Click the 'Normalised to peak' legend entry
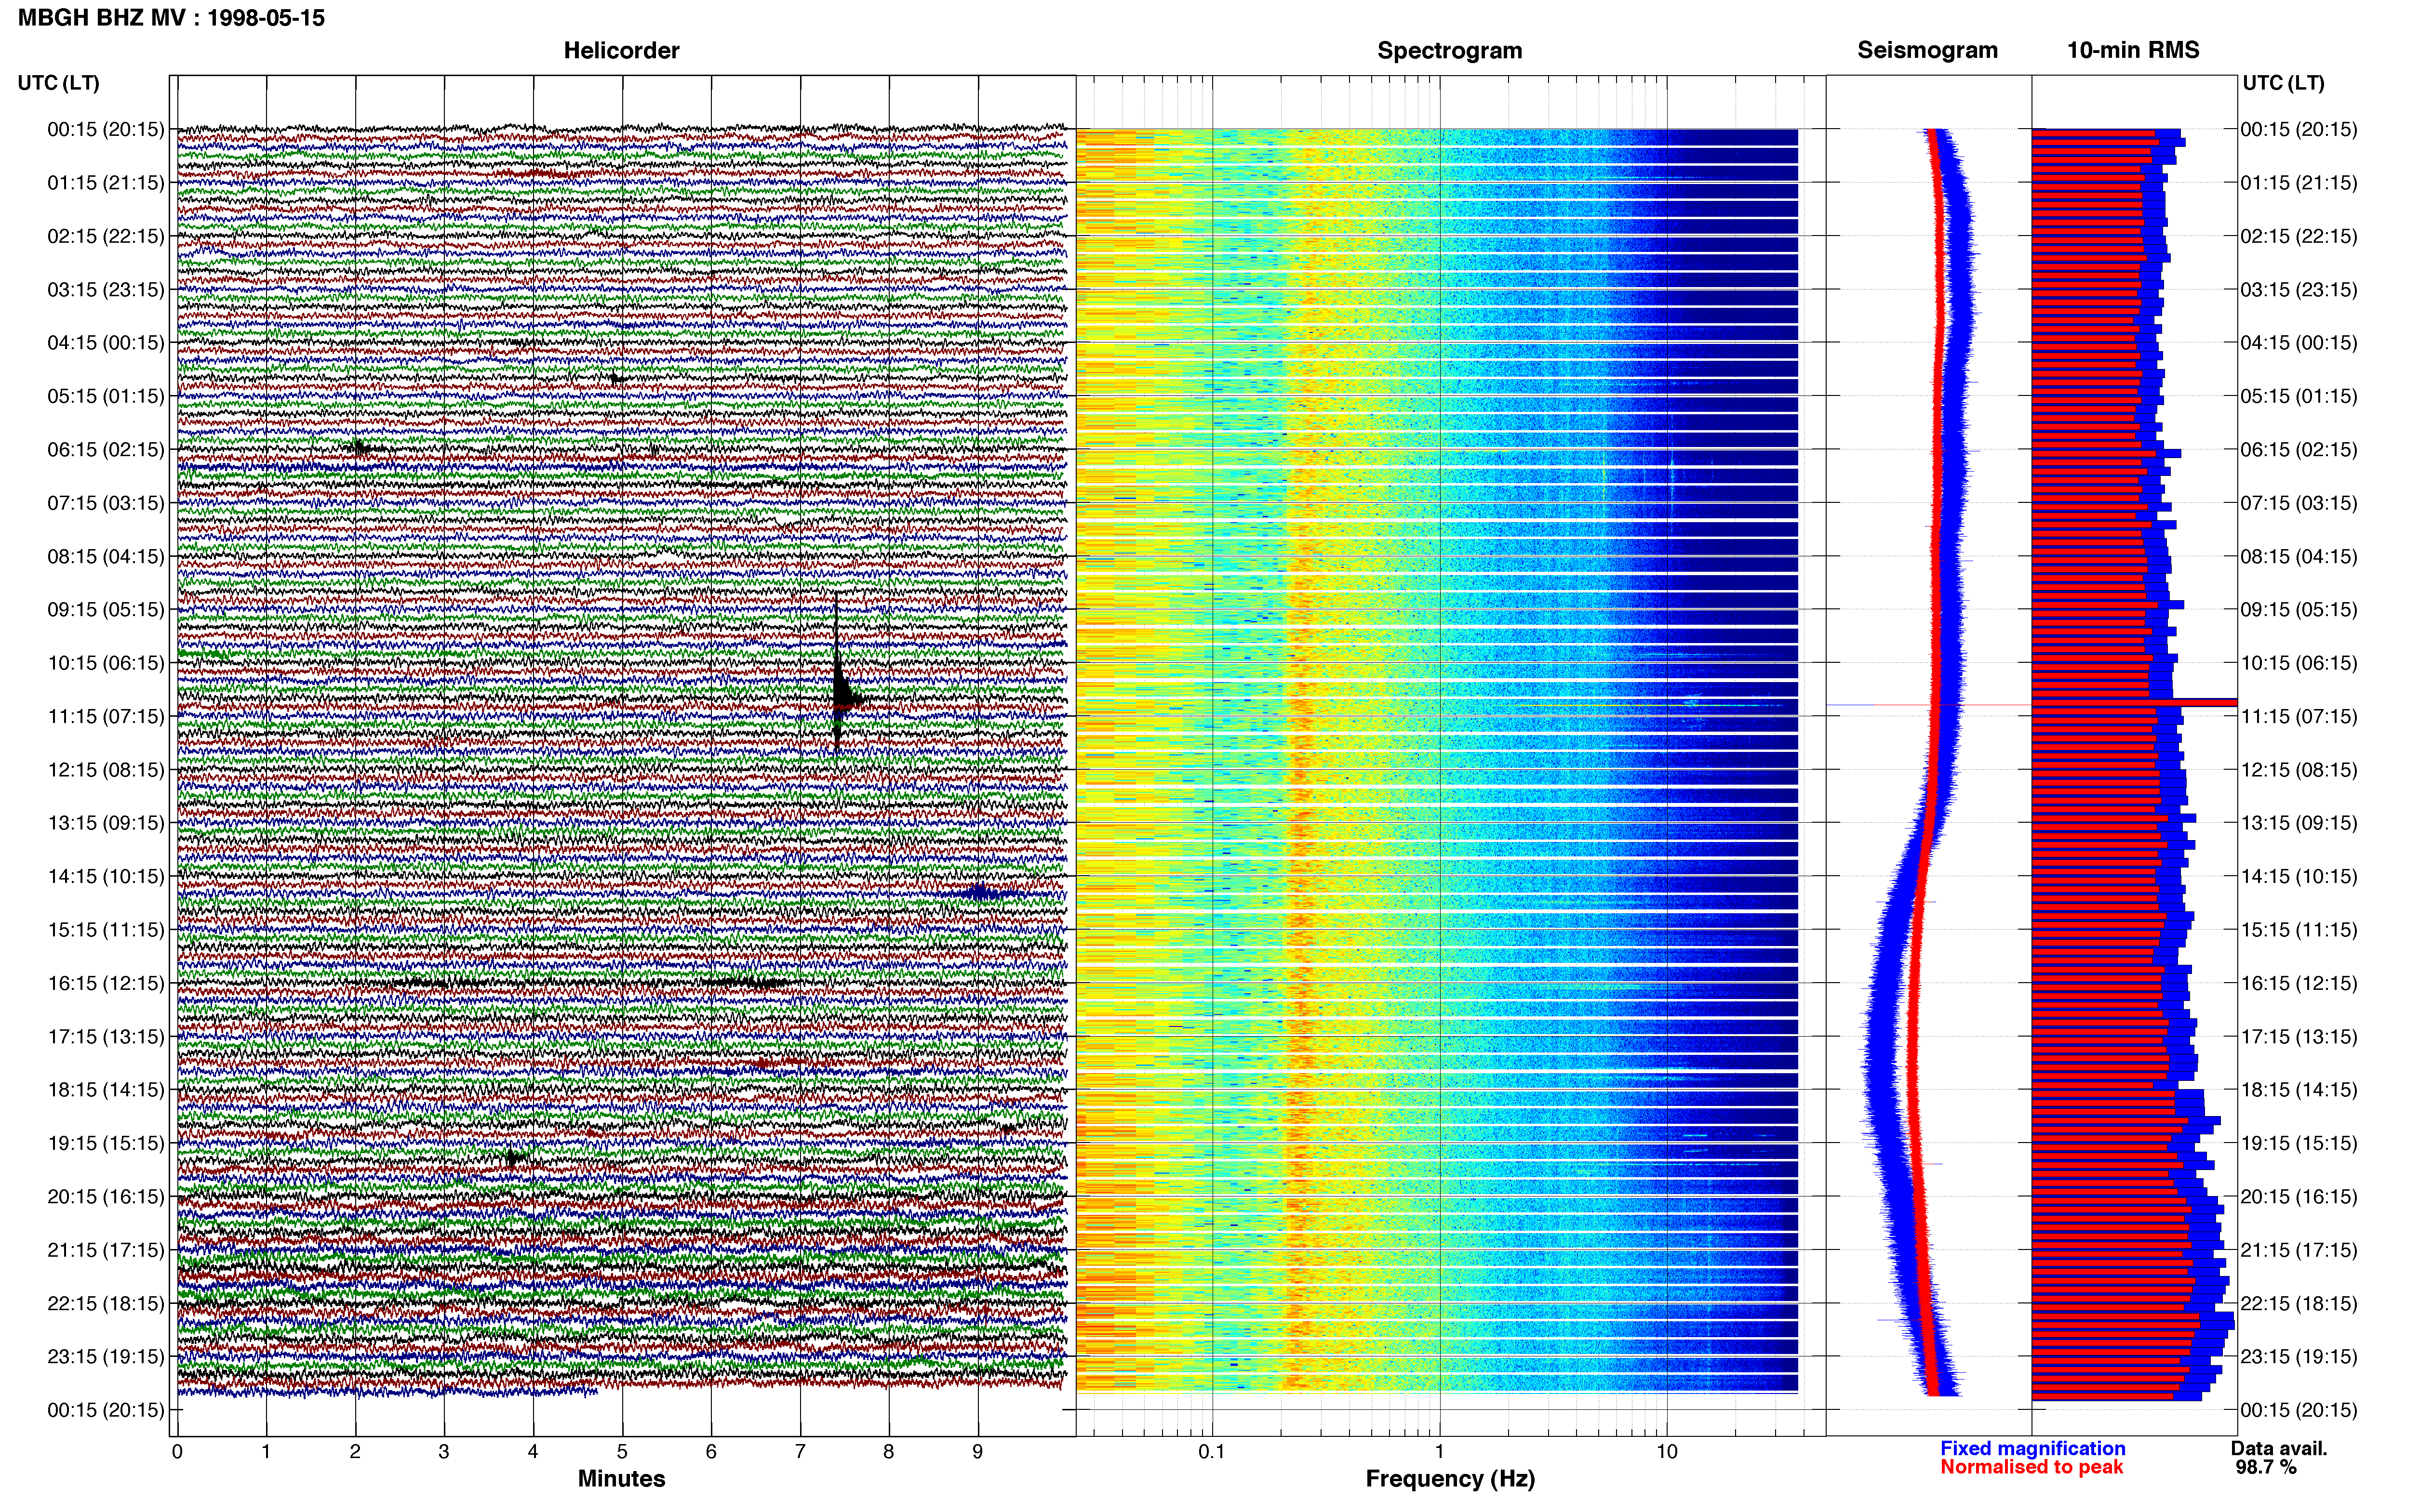Viewport: 2419px width, 1512px height. tap(2032, 1467)
